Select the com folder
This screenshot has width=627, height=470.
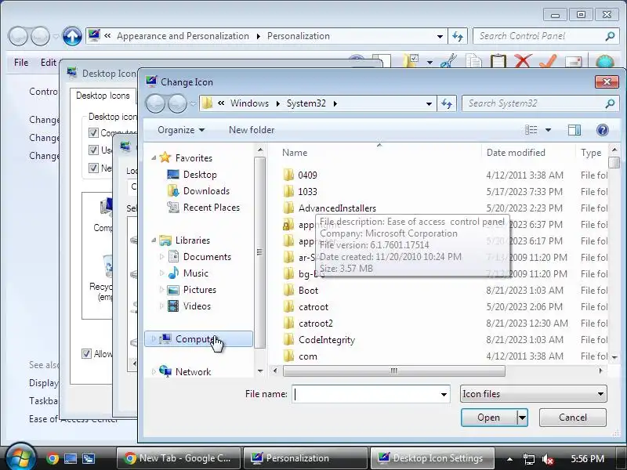307,356
